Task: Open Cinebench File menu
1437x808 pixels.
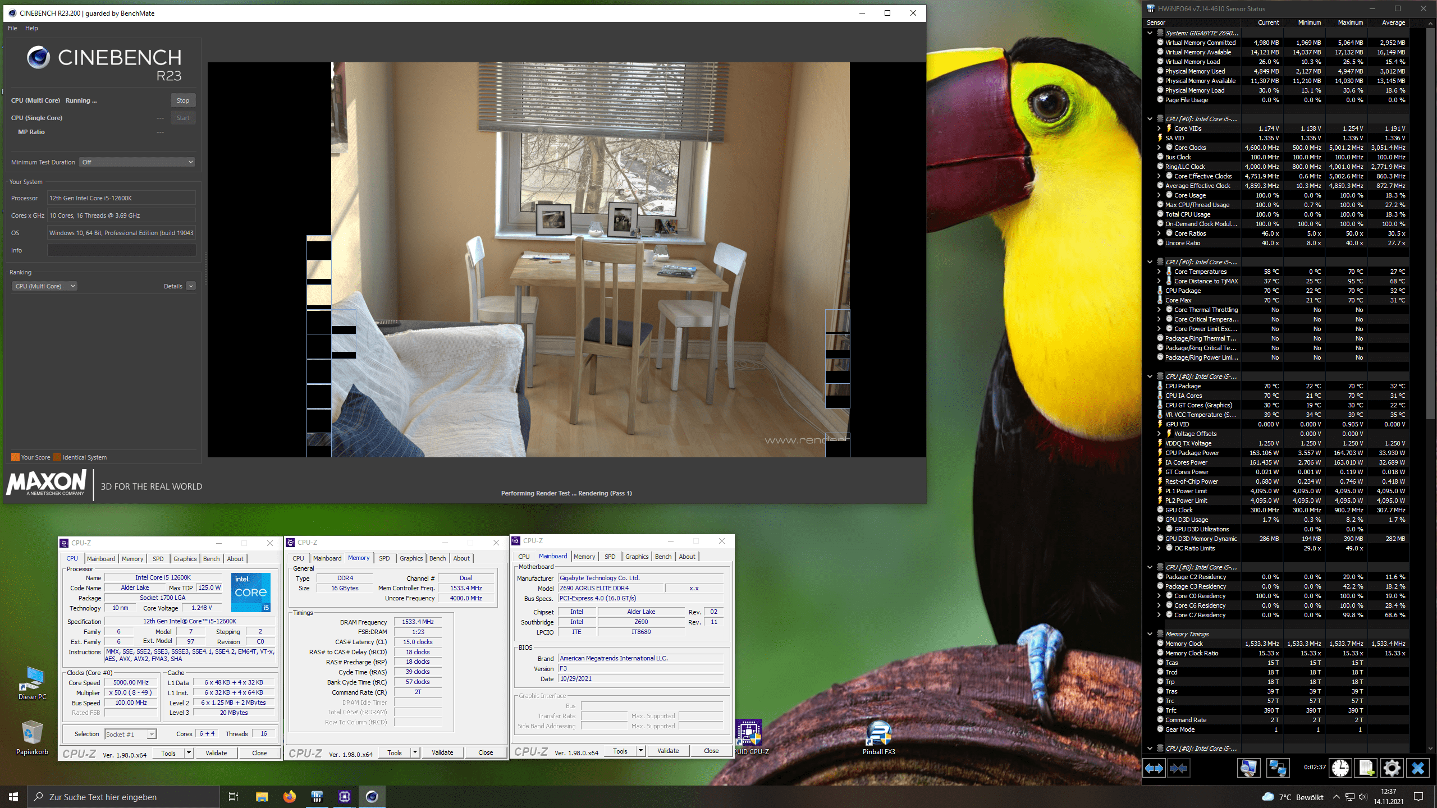Action: [12, 28]
